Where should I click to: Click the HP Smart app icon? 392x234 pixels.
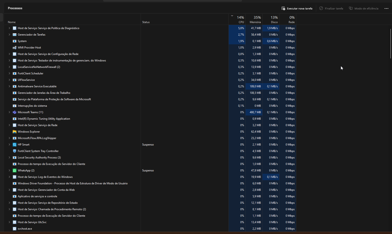tap(15, 145)
